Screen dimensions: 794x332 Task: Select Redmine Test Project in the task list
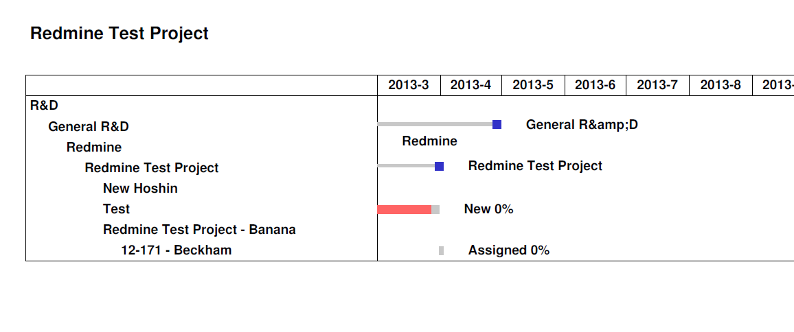[x=151, y=167]
